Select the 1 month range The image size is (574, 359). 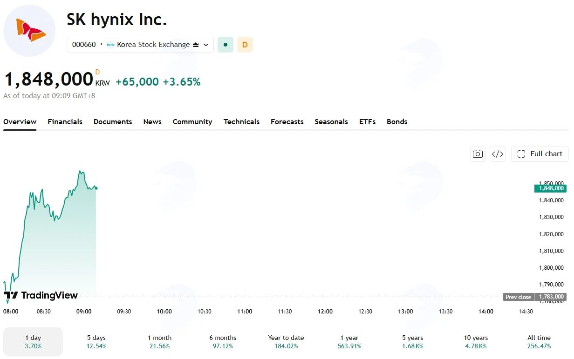click(x=160, y=342)
